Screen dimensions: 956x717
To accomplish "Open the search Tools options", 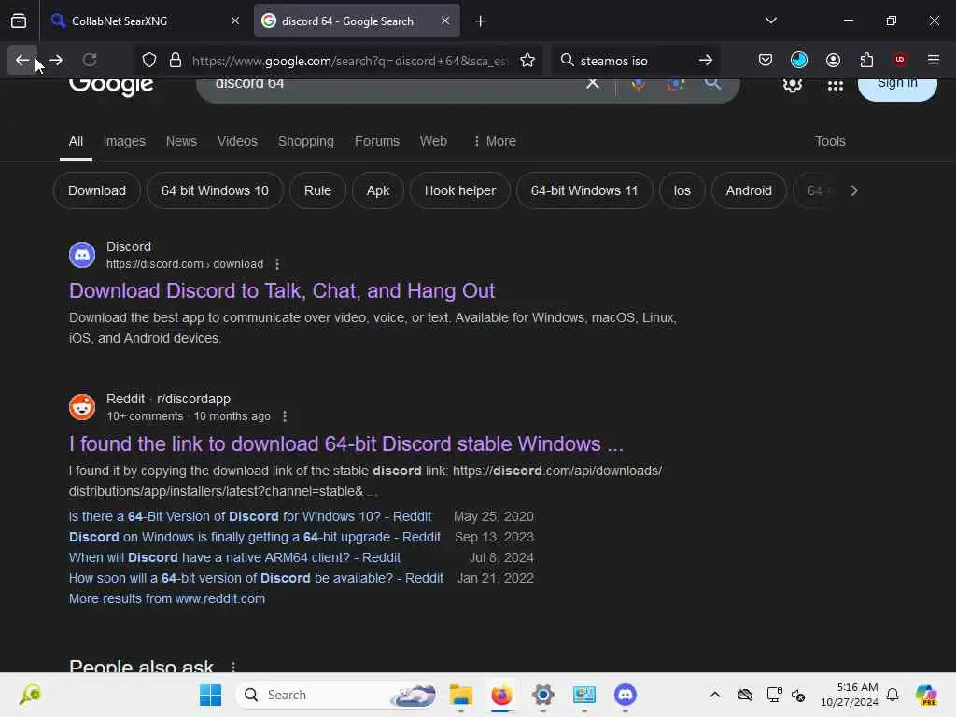I will [830, 142].
